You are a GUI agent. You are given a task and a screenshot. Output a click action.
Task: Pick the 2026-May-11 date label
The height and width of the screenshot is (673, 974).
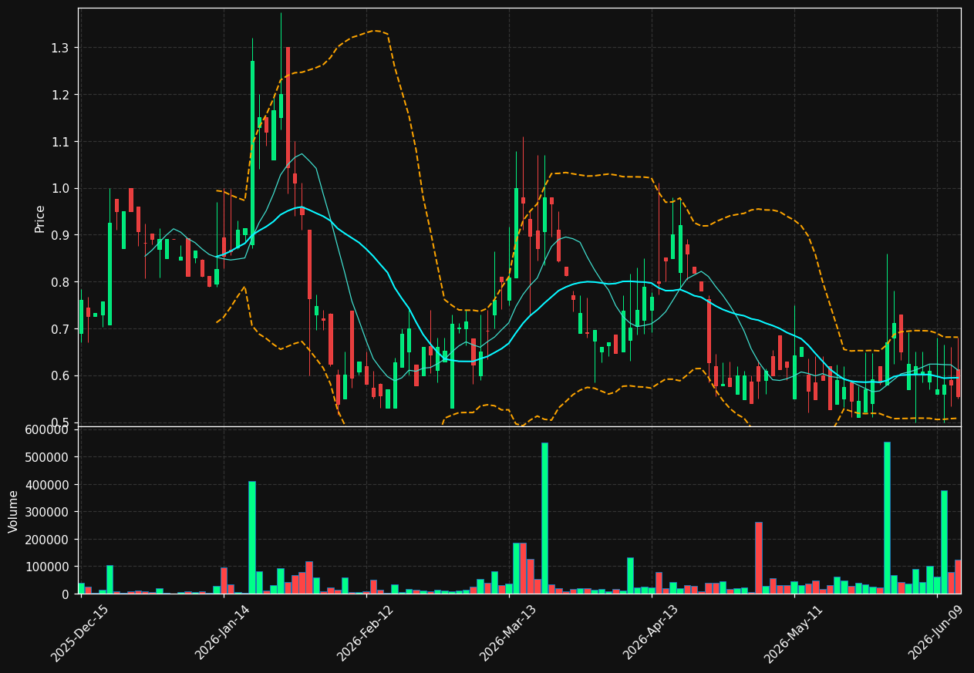coord(793,632)
